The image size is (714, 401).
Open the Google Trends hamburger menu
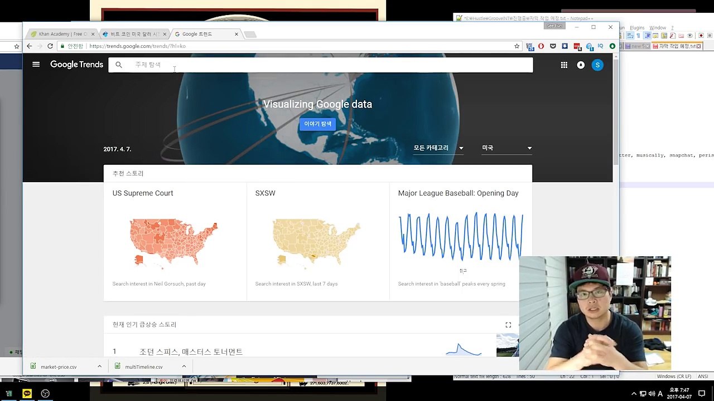36,65
